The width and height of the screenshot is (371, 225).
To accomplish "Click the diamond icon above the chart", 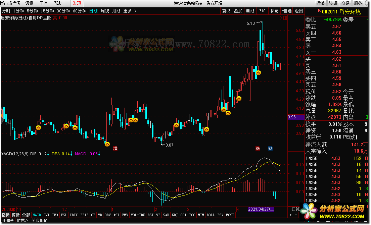I will coord(280,18).
